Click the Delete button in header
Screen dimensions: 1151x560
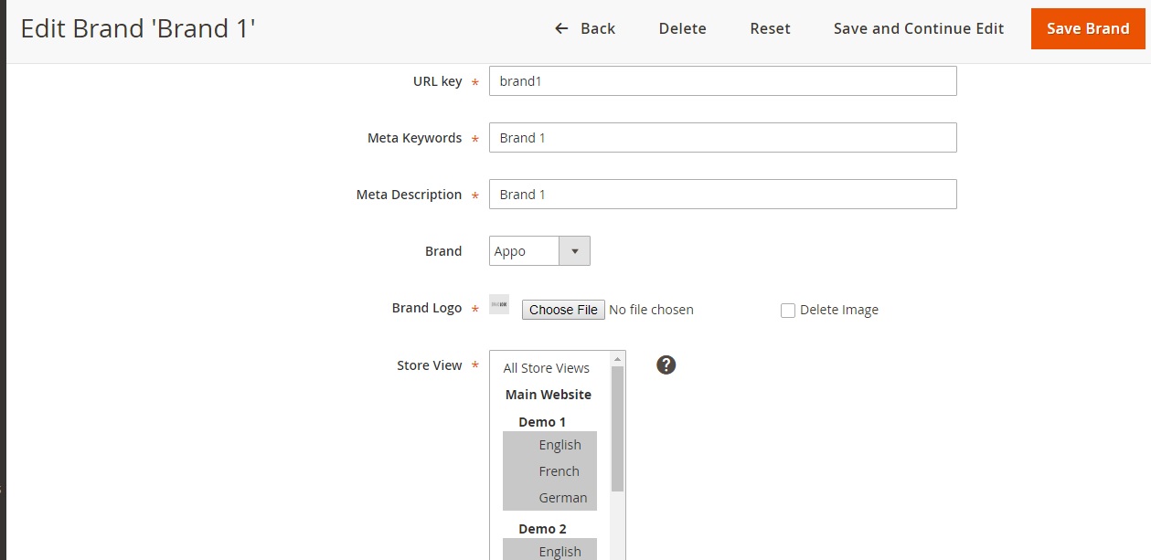click(682, 28)
